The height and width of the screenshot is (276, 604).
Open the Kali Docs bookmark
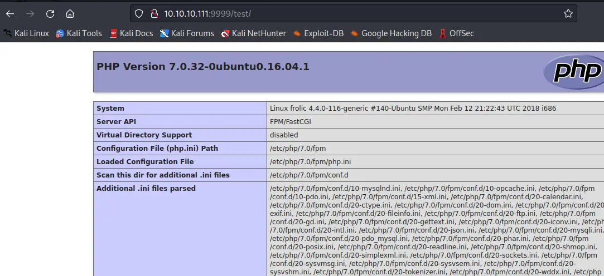click(x=132, y=33)
